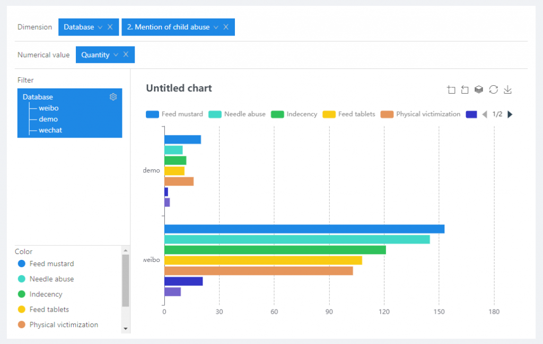Screen dimensions: 543x344
Task: Click the zoom reset icon in chart toolbar
Action: tap(465, 90)
